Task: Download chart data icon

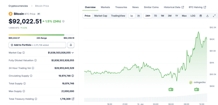Action: click(x=208, y=16)
